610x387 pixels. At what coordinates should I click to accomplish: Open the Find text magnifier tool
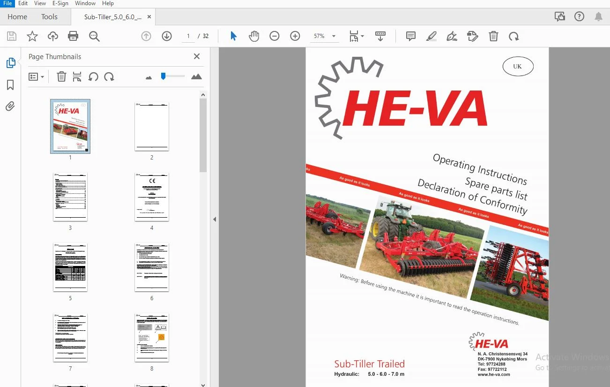click(x=94, y=36)
